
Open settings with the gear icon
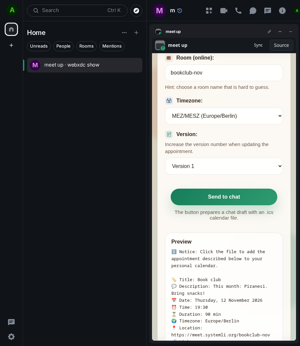pos(11,337)
